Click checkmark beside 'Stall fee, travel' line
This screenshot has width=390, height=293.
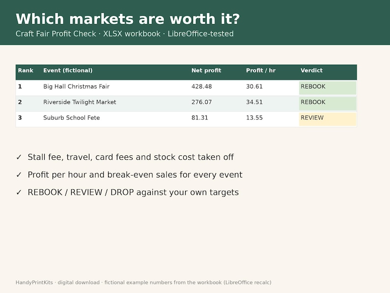(19, 157)
